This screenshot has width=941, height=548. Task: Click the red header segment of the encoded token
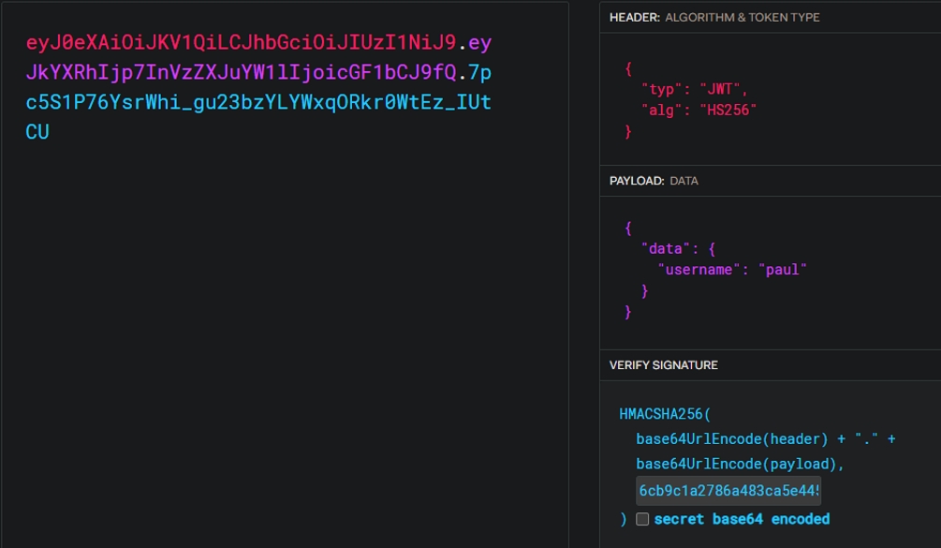241,43
